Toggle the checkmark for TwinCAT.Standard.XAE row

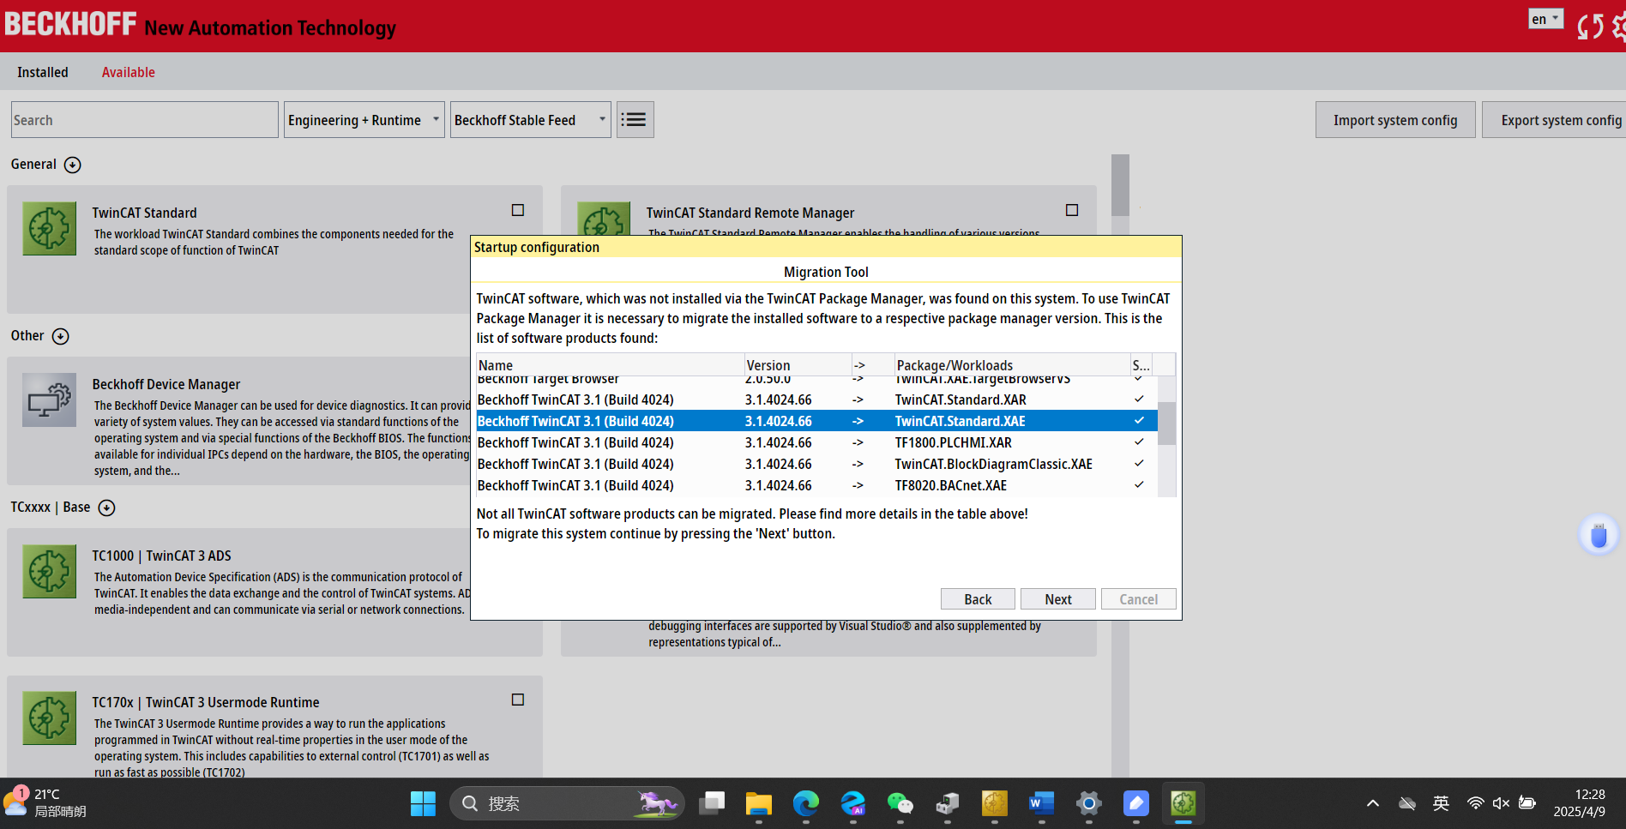coord(1139,421)
